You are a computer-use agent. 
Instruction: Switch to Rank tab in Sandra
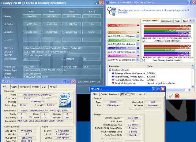[x=177, y=21]
